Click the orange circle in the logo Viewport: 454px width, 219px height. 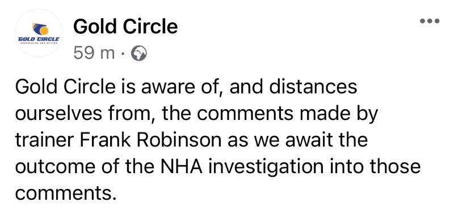(x=43, y=30)
